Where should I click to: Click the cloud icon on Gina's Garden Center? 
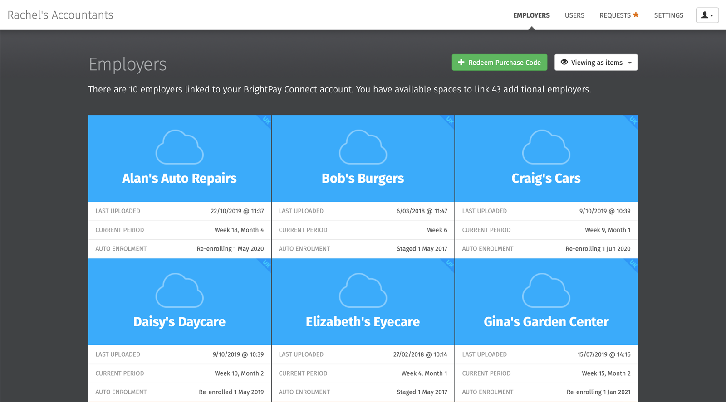point(546,291)
